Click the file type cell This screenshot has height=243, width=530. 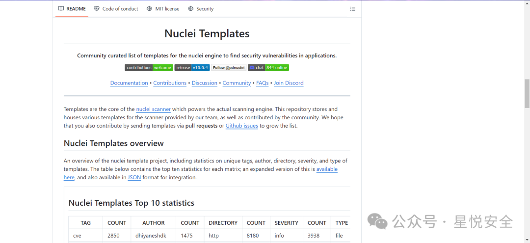[x=341, y=235]
